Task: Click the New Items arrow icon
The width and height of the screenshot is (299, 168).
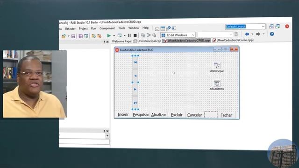Action: pos(174,28)
